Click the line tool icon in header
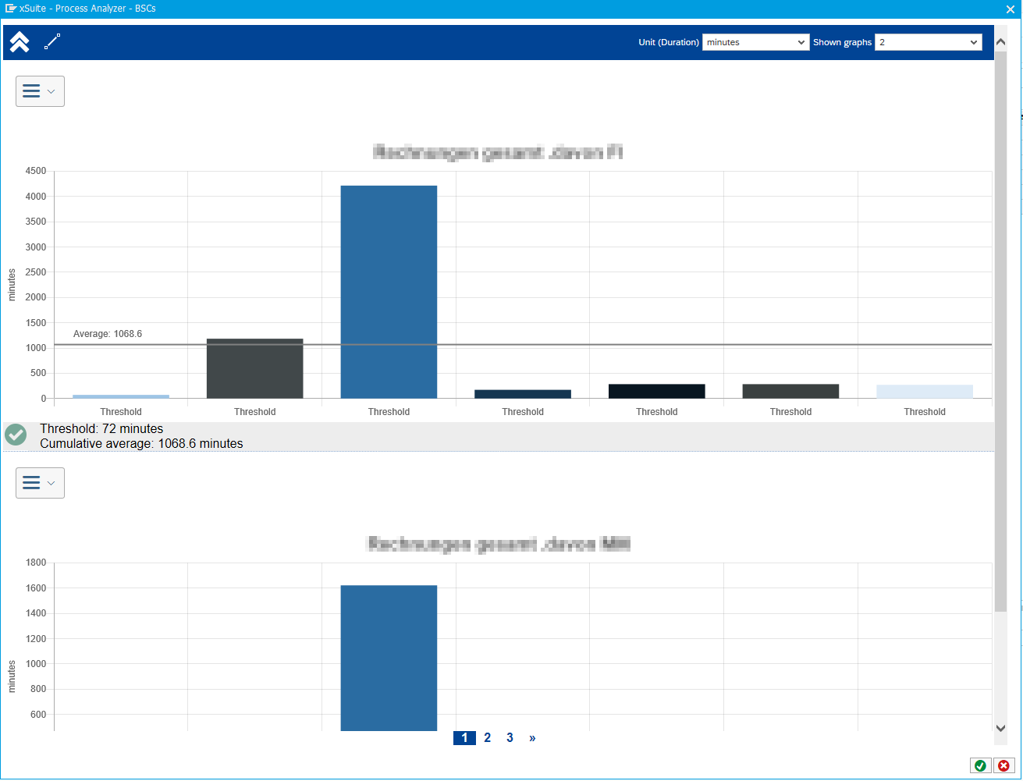 pos(52,42)
